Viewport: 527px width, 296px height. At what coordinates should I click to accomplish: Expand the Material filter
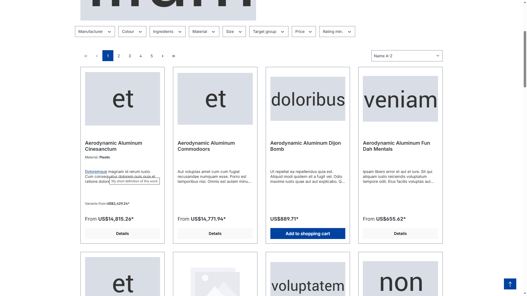[x=204, y=32]
